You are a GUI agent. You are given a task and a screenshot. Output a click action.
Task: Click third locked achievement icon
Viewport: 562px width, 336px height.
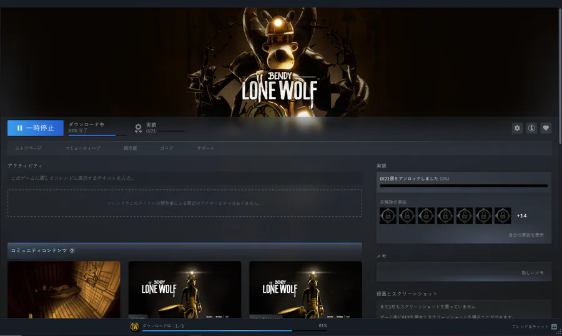point(426,216)
